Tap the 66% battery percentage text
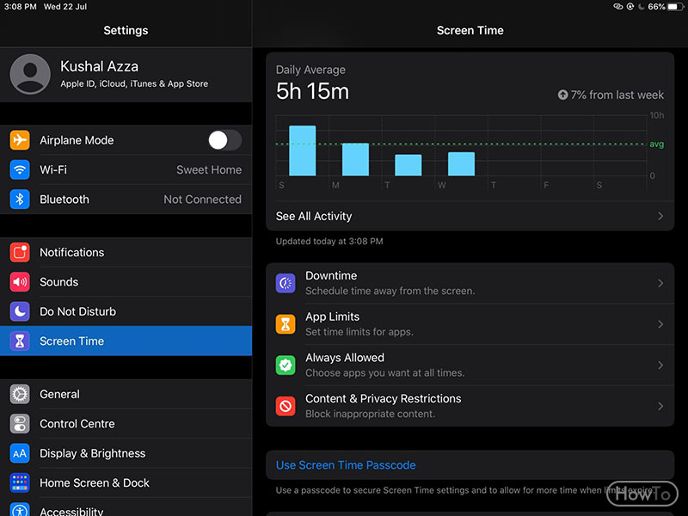 coord(656,7)
